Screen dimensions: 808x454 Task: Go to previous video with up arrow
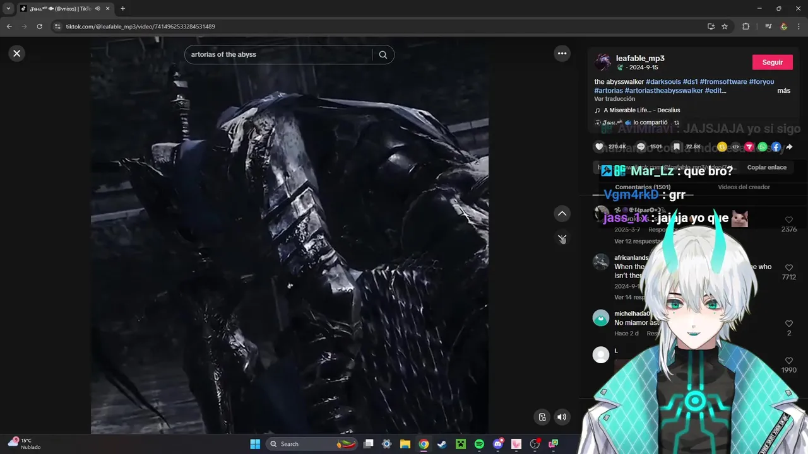[x=562, y=214]
